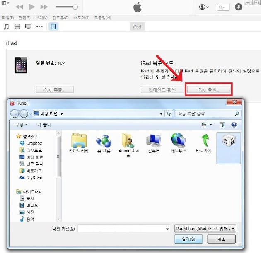The image size is (261, 253).
Task: Show more libraries with the three-dots icon
Action: click(x=39, y=27)
